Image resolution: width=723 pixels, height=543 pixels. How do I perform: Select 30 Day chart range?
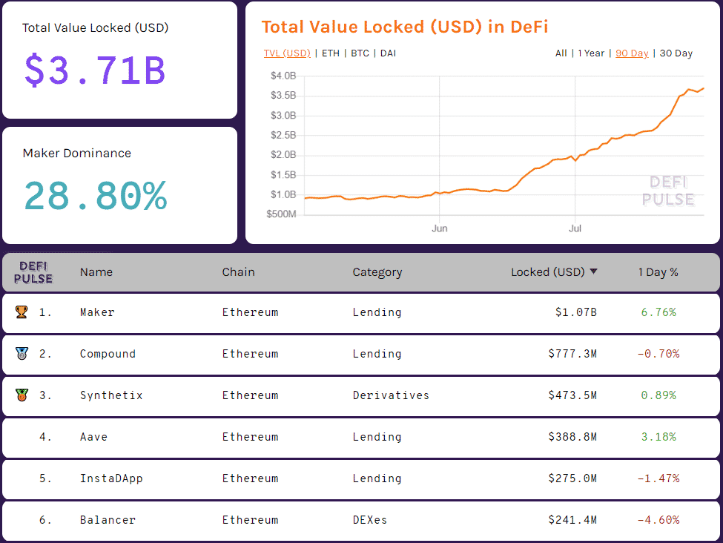point(676,53)
